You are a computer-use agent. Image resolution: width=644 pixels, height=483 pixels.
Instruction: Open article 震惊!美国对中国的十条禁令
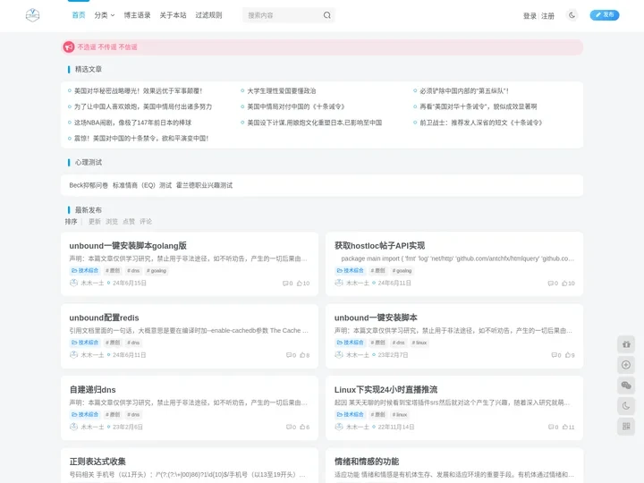click(141, 139)
